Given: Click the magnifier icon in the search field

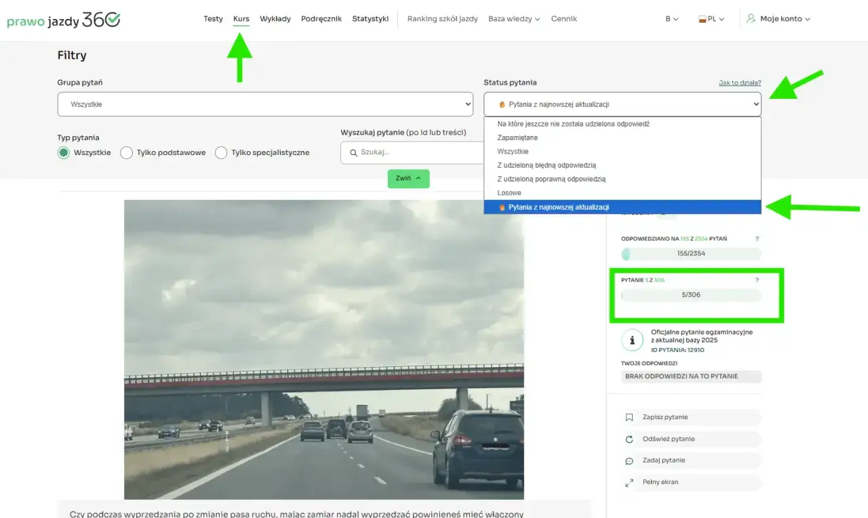Looking at the screenshot, I should (x=352, y=152).
